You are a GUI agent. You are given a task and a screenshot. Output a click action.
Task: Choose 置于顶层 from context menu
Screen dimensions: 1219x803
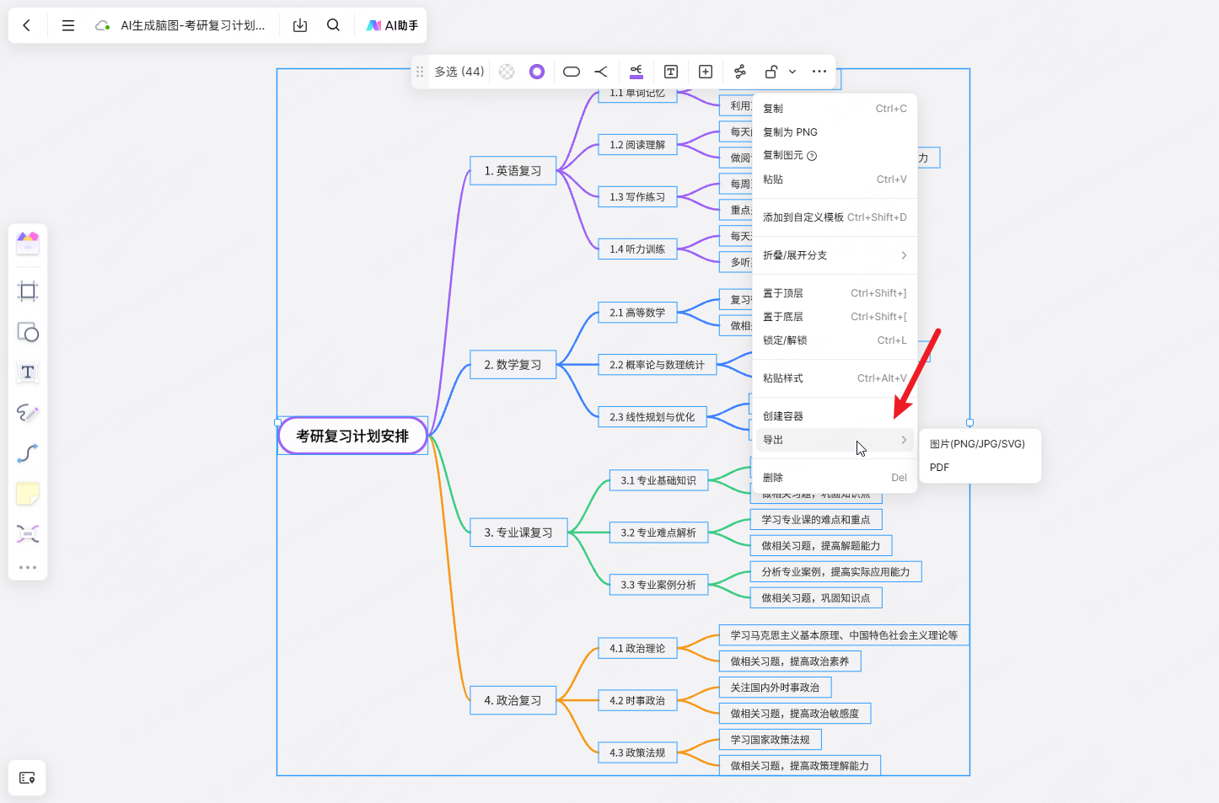(835, 293)
